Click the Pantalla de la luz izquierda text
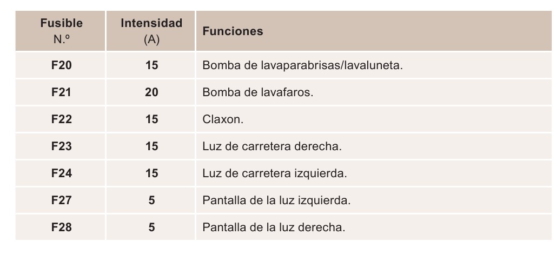Viewport: 556px width, 255px height. (x=276, y=200)
